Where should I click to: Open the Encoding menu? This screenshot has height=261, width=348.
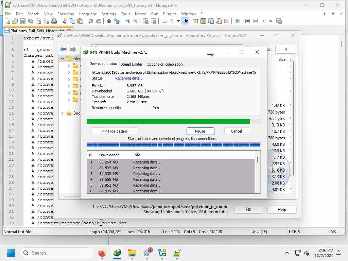coord(66,14)
